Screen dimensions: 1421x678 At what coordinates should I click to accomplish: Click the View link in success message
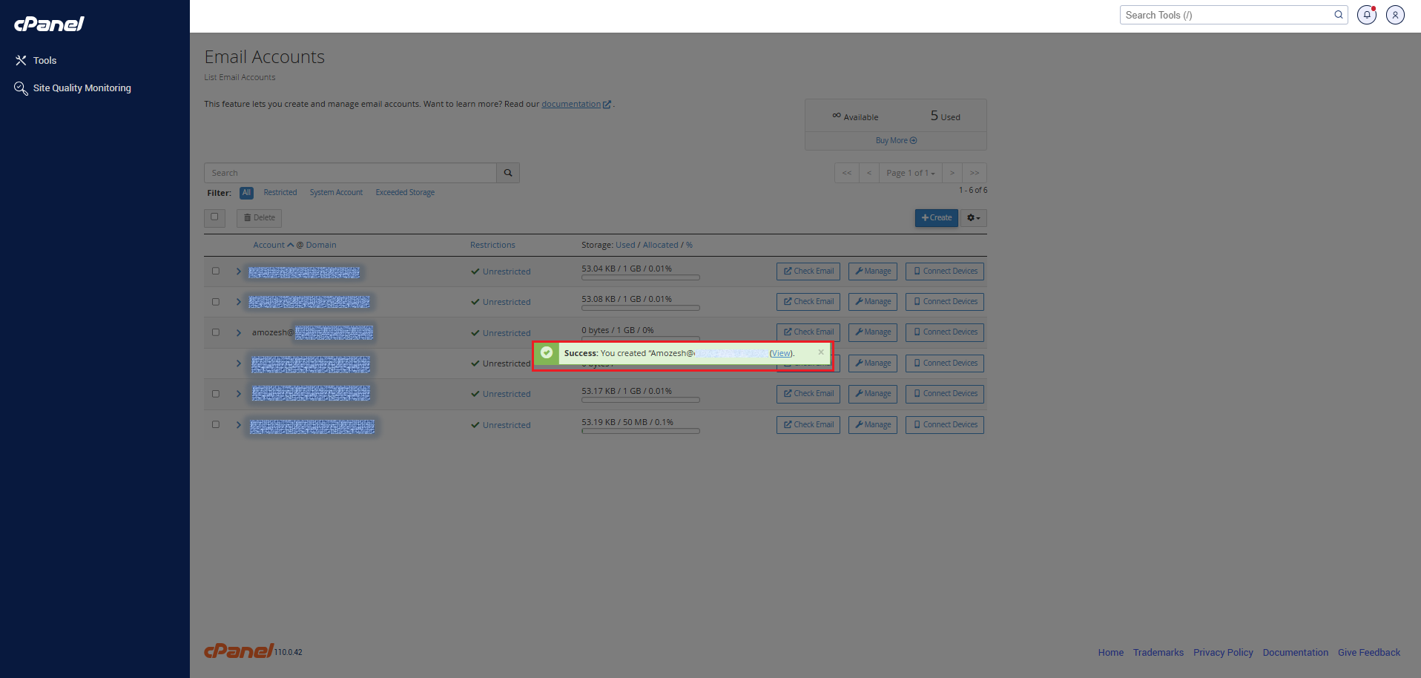click(x=780, y=354)
